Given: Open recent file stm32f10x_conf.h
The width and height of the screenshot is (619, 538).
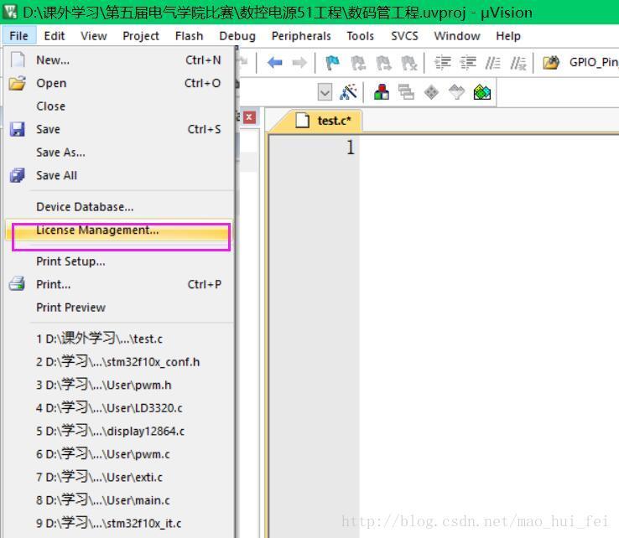Looking at the screenshot, I should point(118,362).
